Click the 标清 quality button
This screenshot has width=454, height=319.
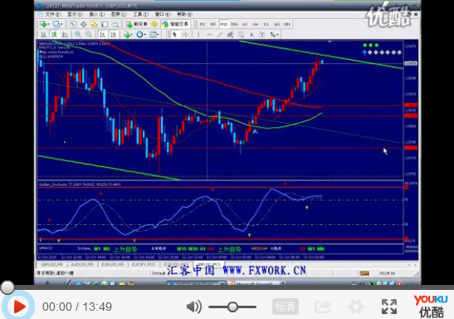coord(286,307)
